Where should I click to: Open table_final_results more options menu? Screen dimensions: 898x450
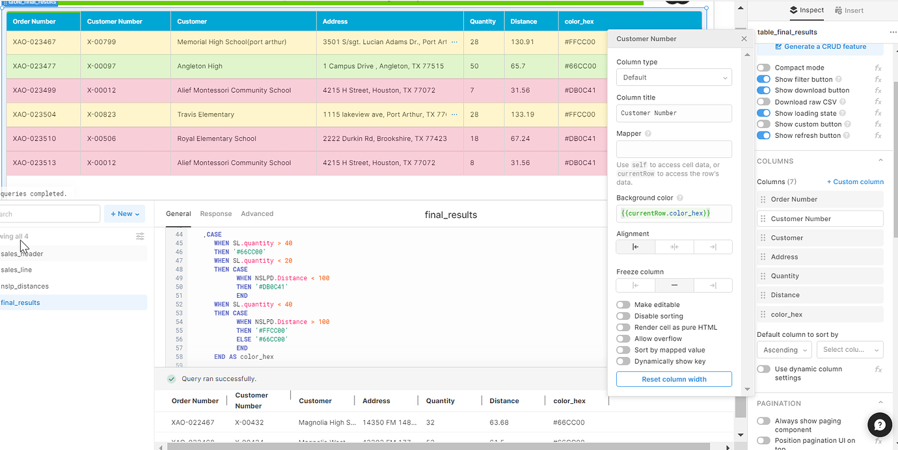[x=893, y=32]
